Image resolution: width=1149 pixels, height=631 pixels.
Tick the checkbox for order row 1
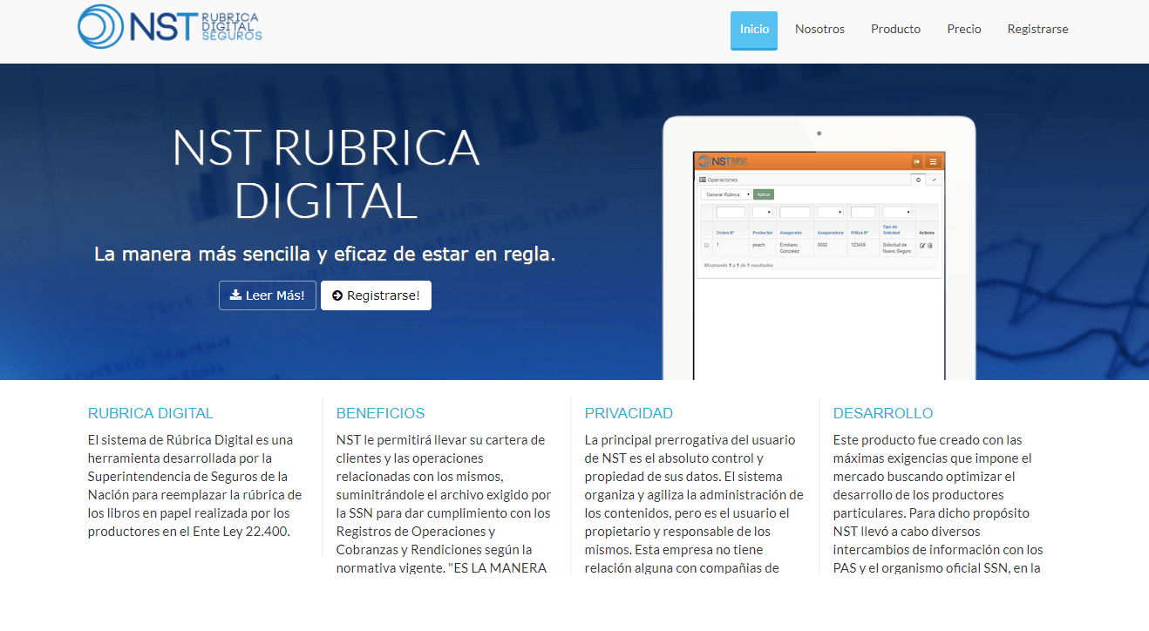point(706,245)
